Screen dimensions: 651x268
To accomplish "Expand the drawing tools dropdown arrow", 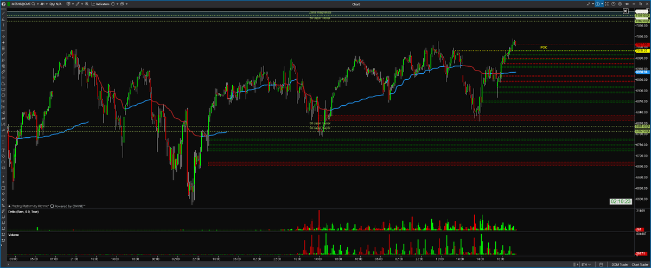I will [x=82, y=4].
